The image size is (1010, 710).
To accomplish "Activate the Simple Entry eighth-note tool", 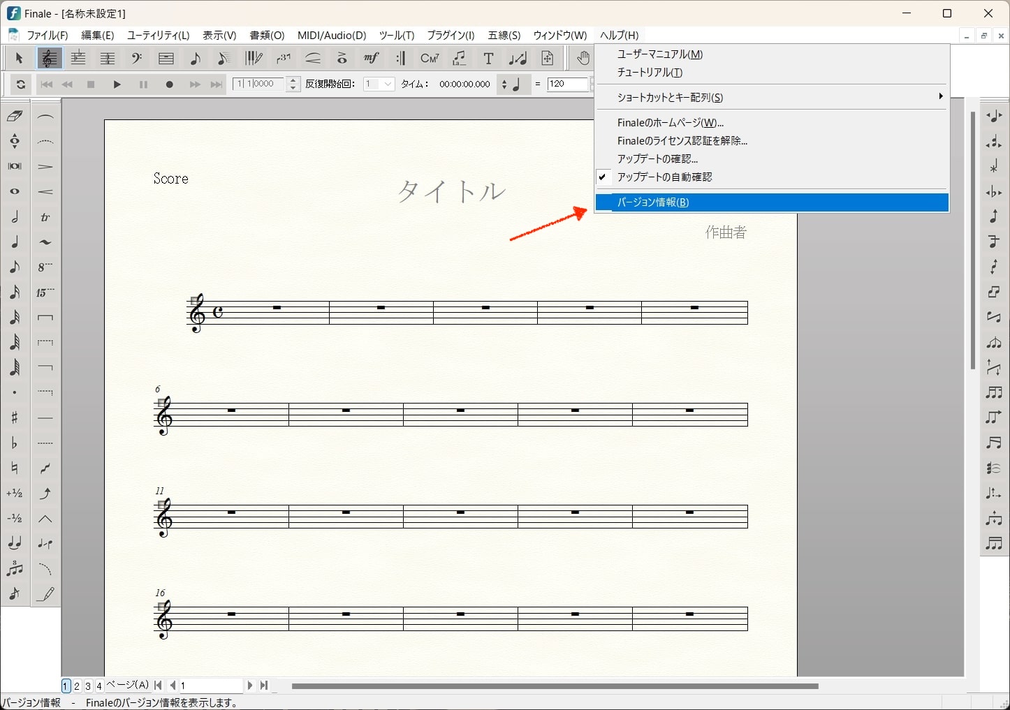I will pyautogui.click(x=195, y=59).
